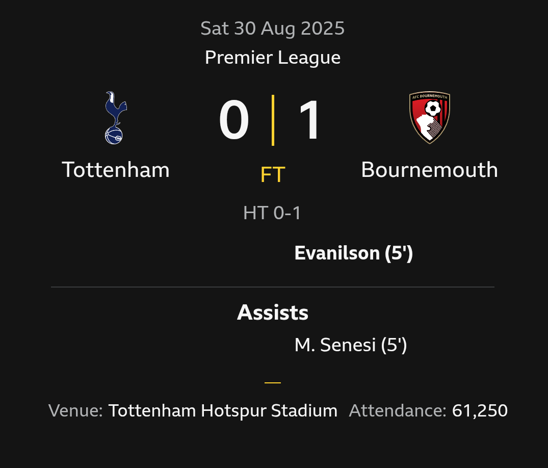Image resolution: width=548 pixels, height=468 pixels.
Task: Open the Bournemouth team name link
Action: click(x=429, y=170)
